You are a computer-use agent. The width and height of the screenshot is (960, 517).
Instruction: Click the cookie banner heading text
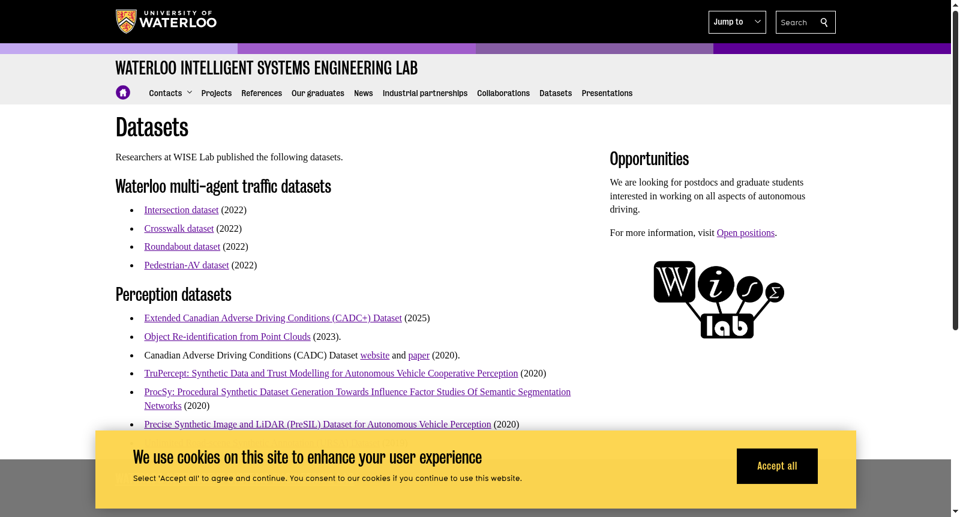point(307,458)
